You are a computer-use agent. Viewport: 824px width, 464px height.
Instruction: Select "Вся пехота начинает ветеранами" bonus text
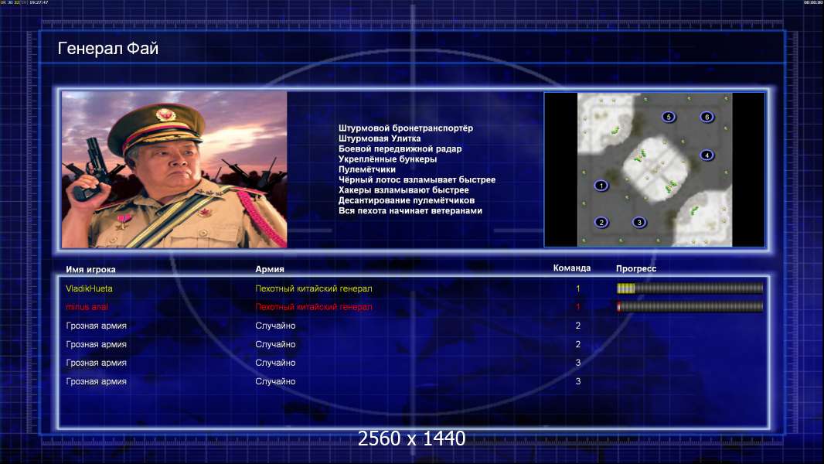tap(410, 210)
